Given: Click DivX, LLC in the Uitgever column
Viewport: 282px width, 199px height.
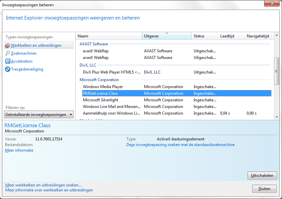Looking at the screenshot, I should click(152, 72).
